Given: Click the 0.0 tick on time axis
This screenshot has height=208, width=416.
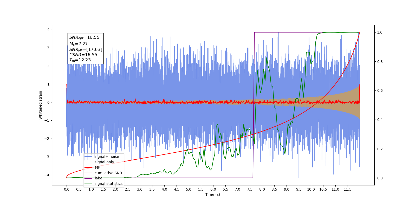Looking at the screenshot, I should [67, 189].
